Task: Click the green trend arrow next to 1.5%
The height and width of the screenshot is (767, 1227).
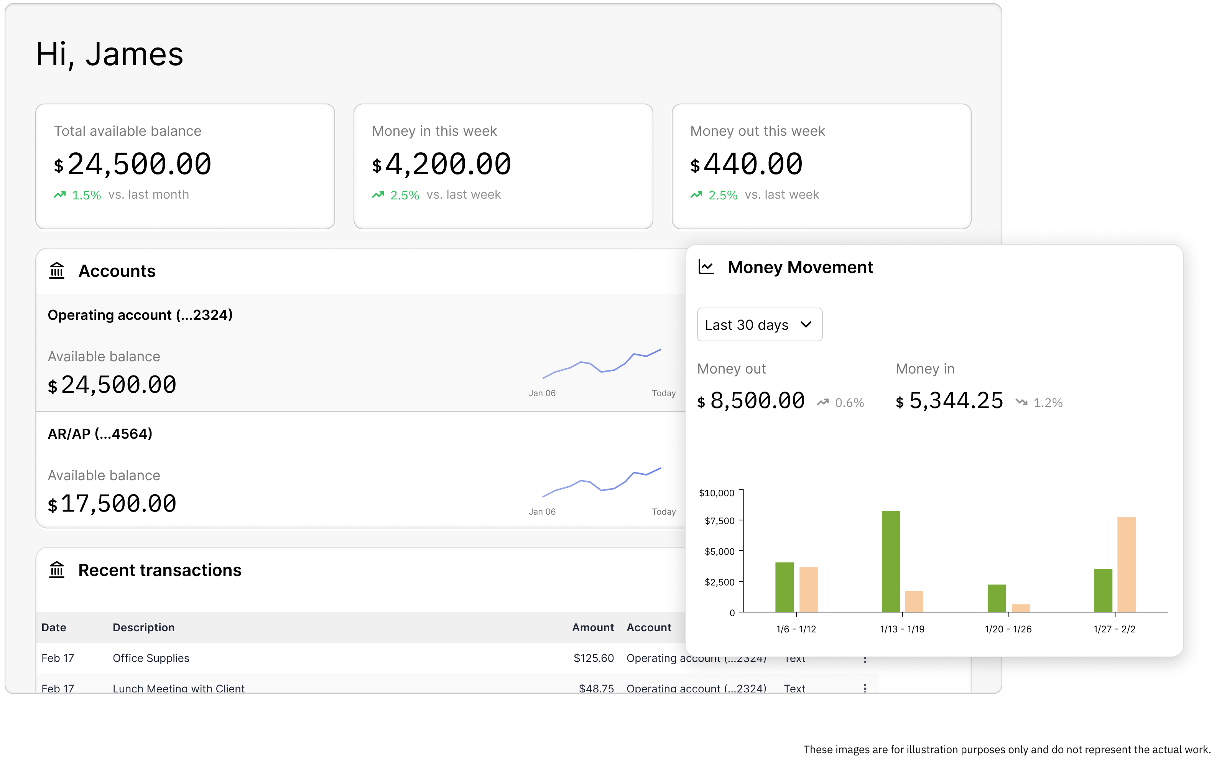Action: (60, 195)
